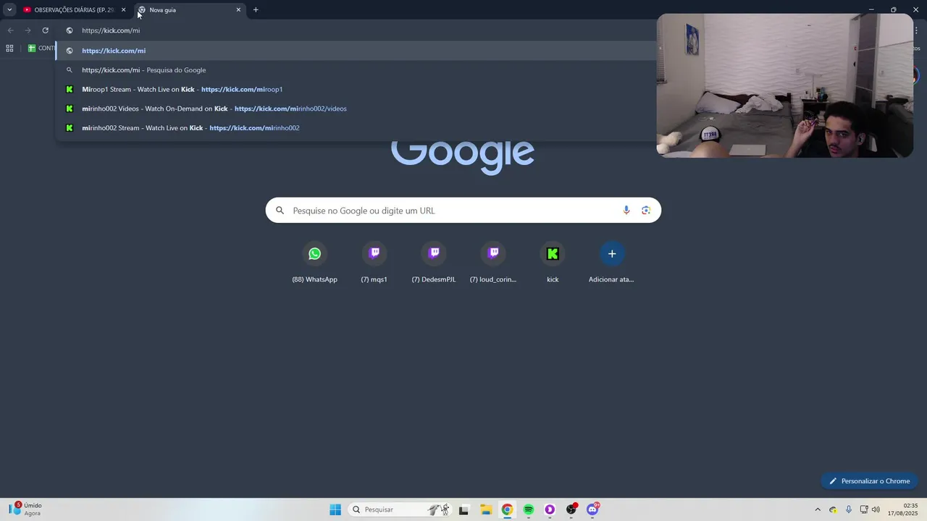The width and height of the screenshot is (927, 521).
Task: Open the green sheets CONT bookmark
Action: click(41, 48)
